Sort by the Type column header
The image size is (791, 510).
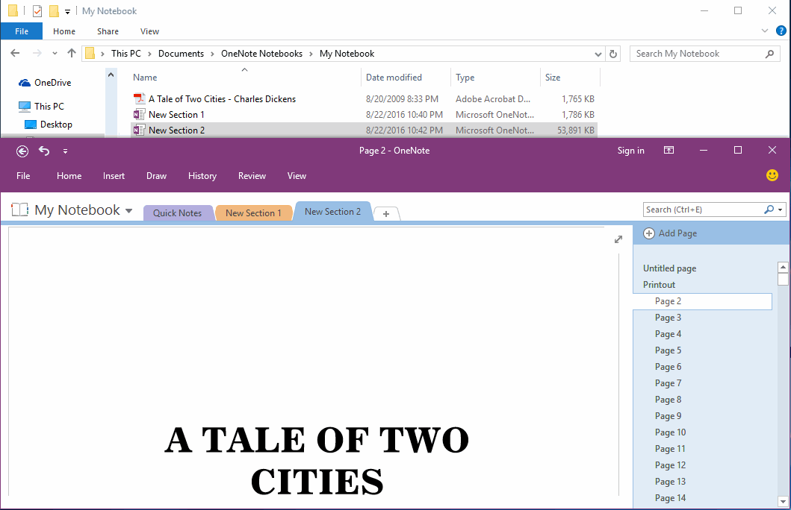[x=495, y=77]
